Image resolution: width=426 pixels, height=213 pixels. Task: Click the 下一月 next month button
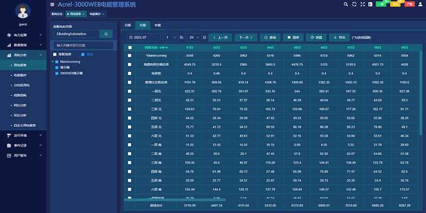tap(244, 38)
